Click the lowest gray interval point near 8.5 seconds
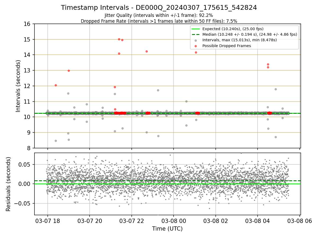Screen dimensions: 318x238 click(x=56, y=141)
